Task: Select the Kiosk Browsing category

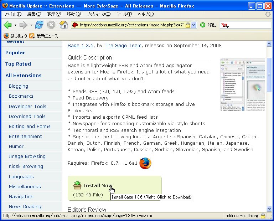Action: [26, 166]
